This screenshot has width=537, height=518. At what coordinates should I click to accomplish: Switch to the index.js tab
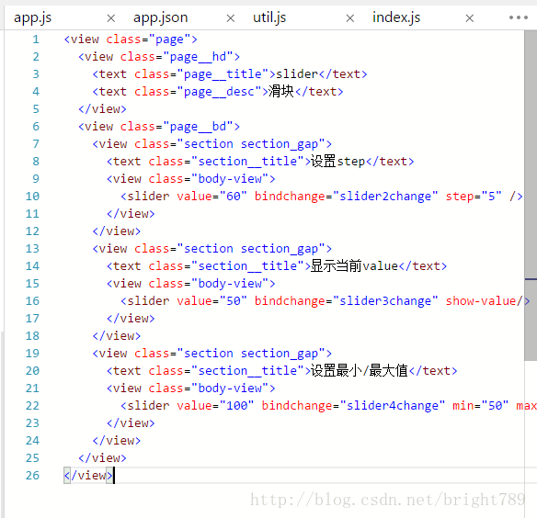pos(396,17)
